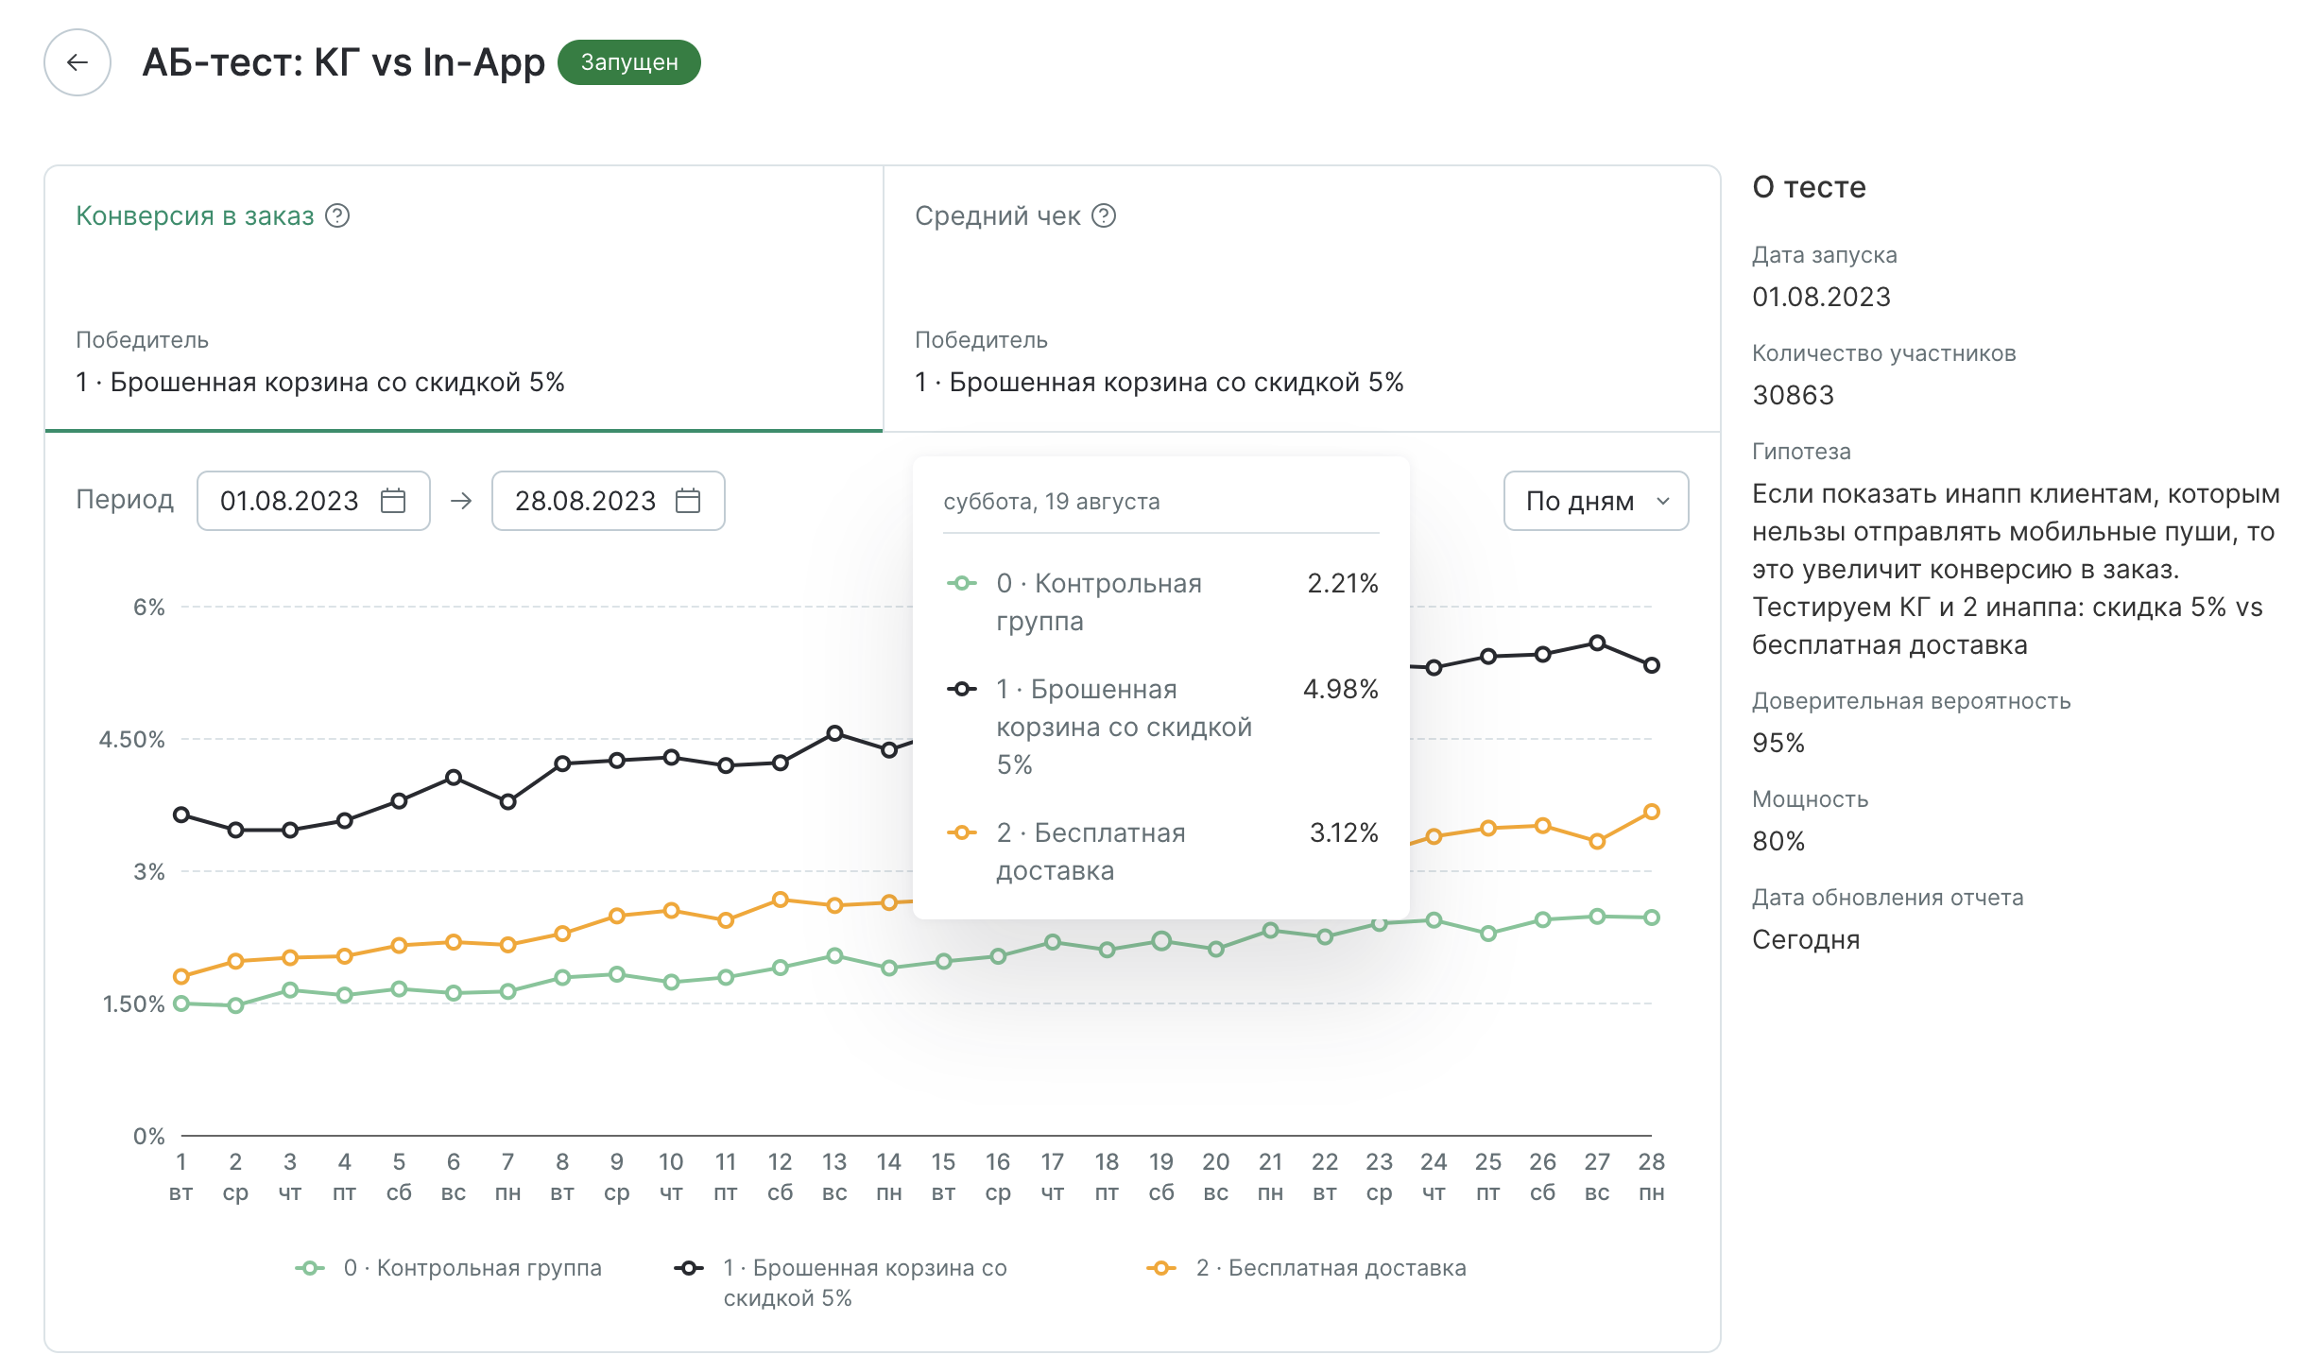Screen dimensions: 2319x1372
Task: Expand the По дням grouping dropdown
Action: point(1596,501)
